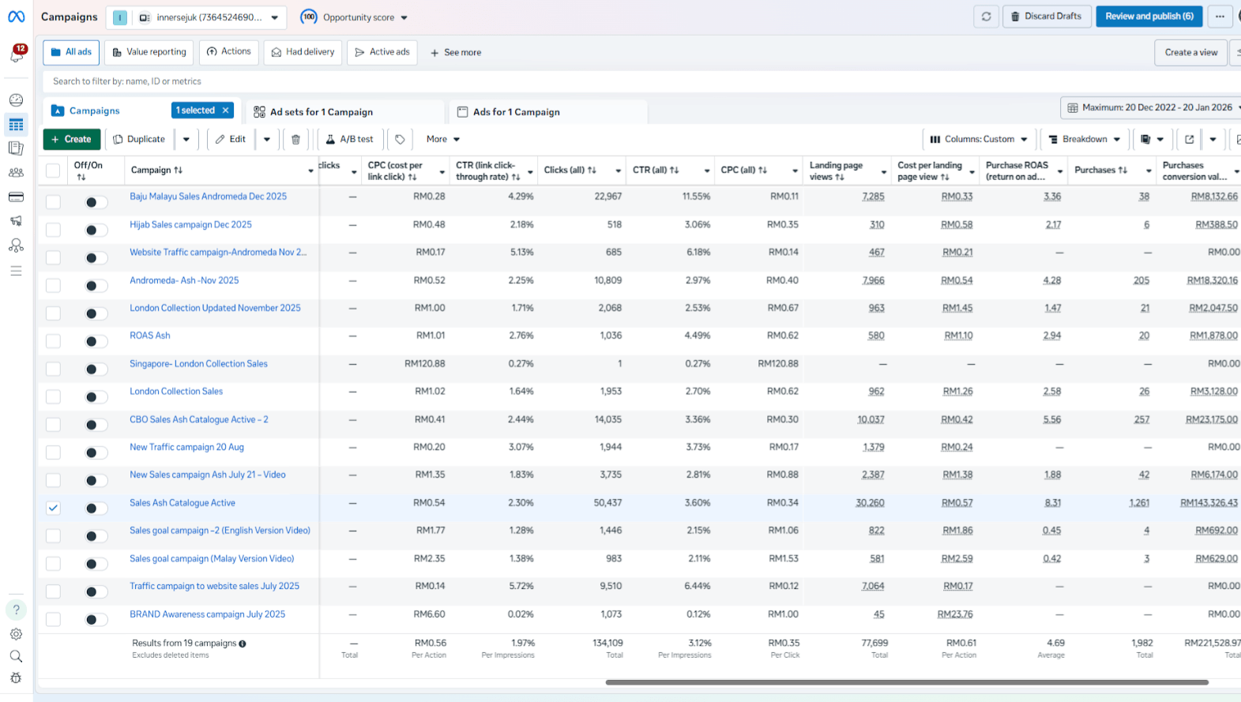The height and width of the screenshot is (702, 1241).
Task: Click Discard Drafts
Action: pyautogui.click(x=1047, y=17)
